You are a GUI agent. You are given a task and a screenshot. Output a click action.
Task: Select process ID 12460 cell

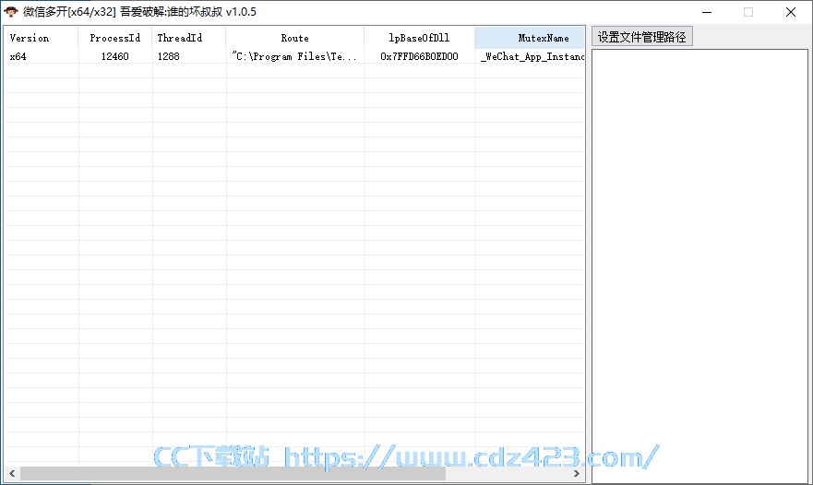115,56
